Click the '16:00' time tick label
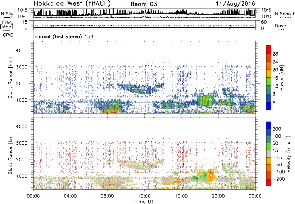Image resolution: width=295 pixels, height=204 pixels. pyautogui.click(x=181, y=196)
